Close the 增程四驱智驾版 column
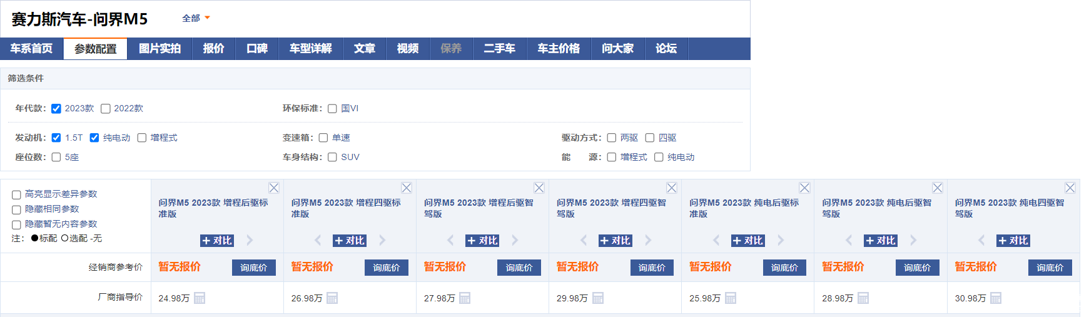This screenshot has height=317, width=1084. (672, 188)
